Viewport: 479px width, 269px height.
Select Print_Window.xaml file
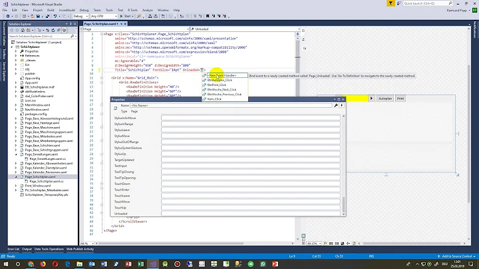38,186
